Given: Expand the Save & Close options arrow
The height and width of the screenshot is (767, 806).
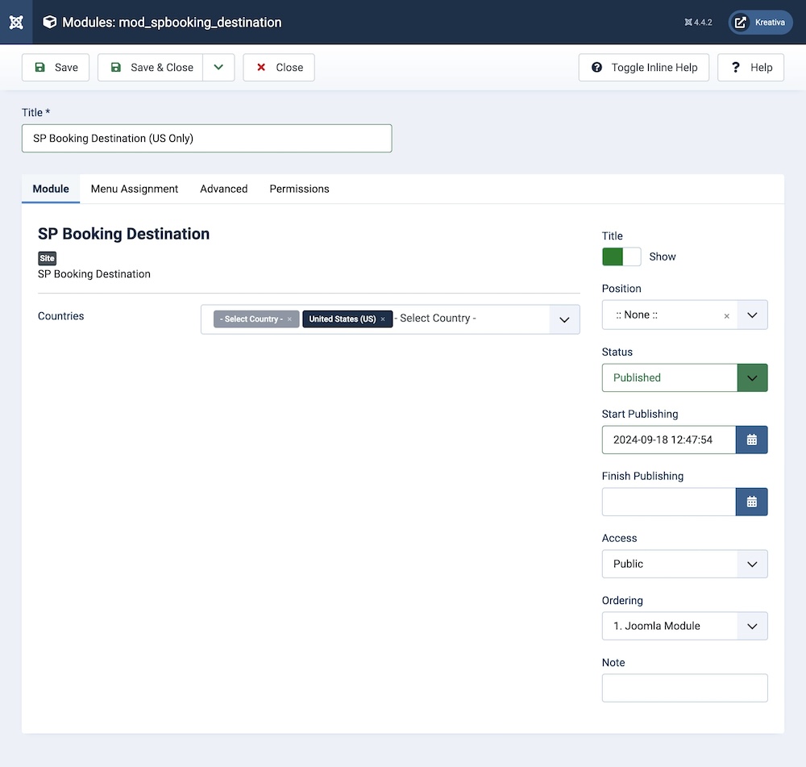Looking at the screenshot, I should [218, 68].
